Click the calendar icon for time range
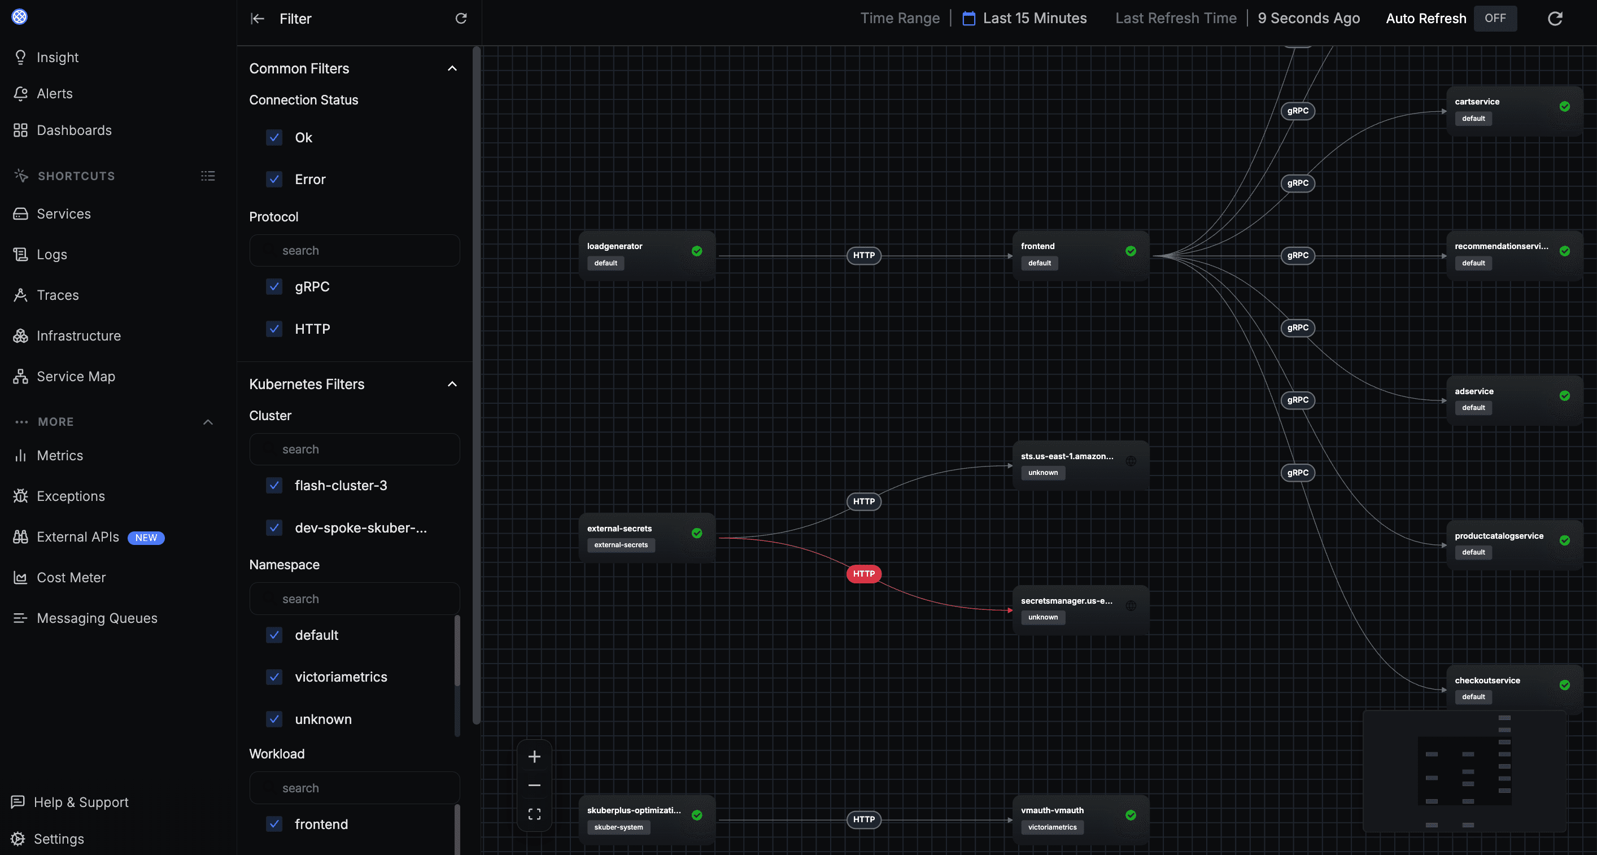Viewport: 1597px width, 855px height. pos(968,19)
